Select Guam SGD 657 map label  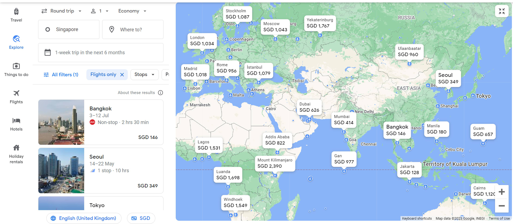click(483, 132)
